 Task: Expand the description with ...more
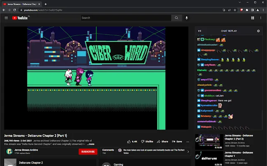tap(91, 144)
